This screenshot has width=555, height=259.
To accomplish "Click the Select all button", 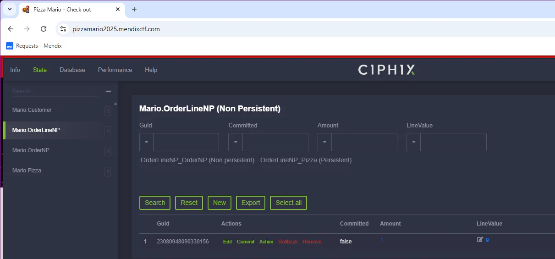I will tap(289, 203).
